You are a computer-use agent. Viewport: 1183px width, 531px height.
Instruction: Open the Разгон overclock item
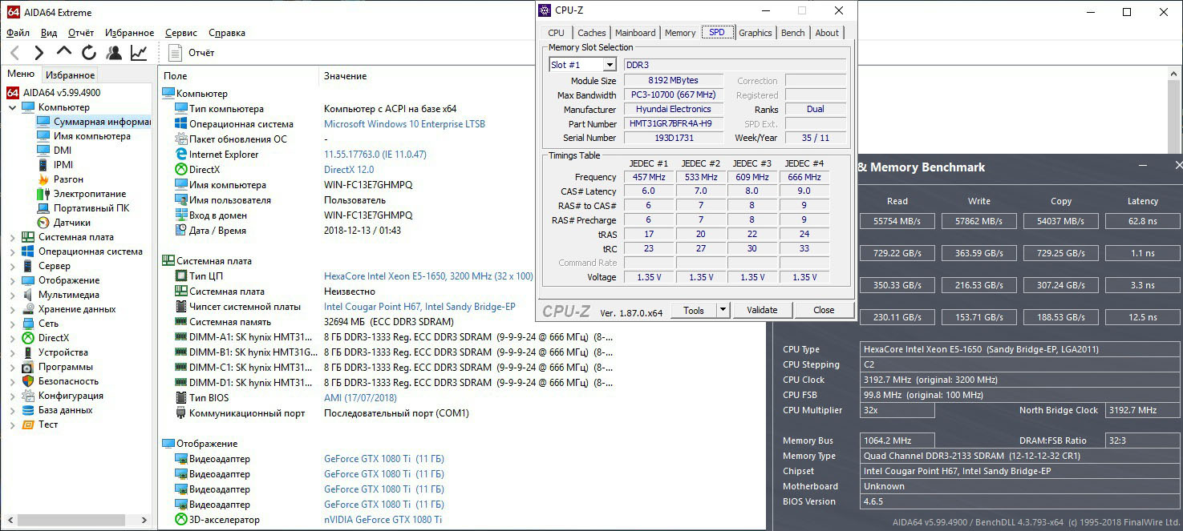(x=68, y=179)
